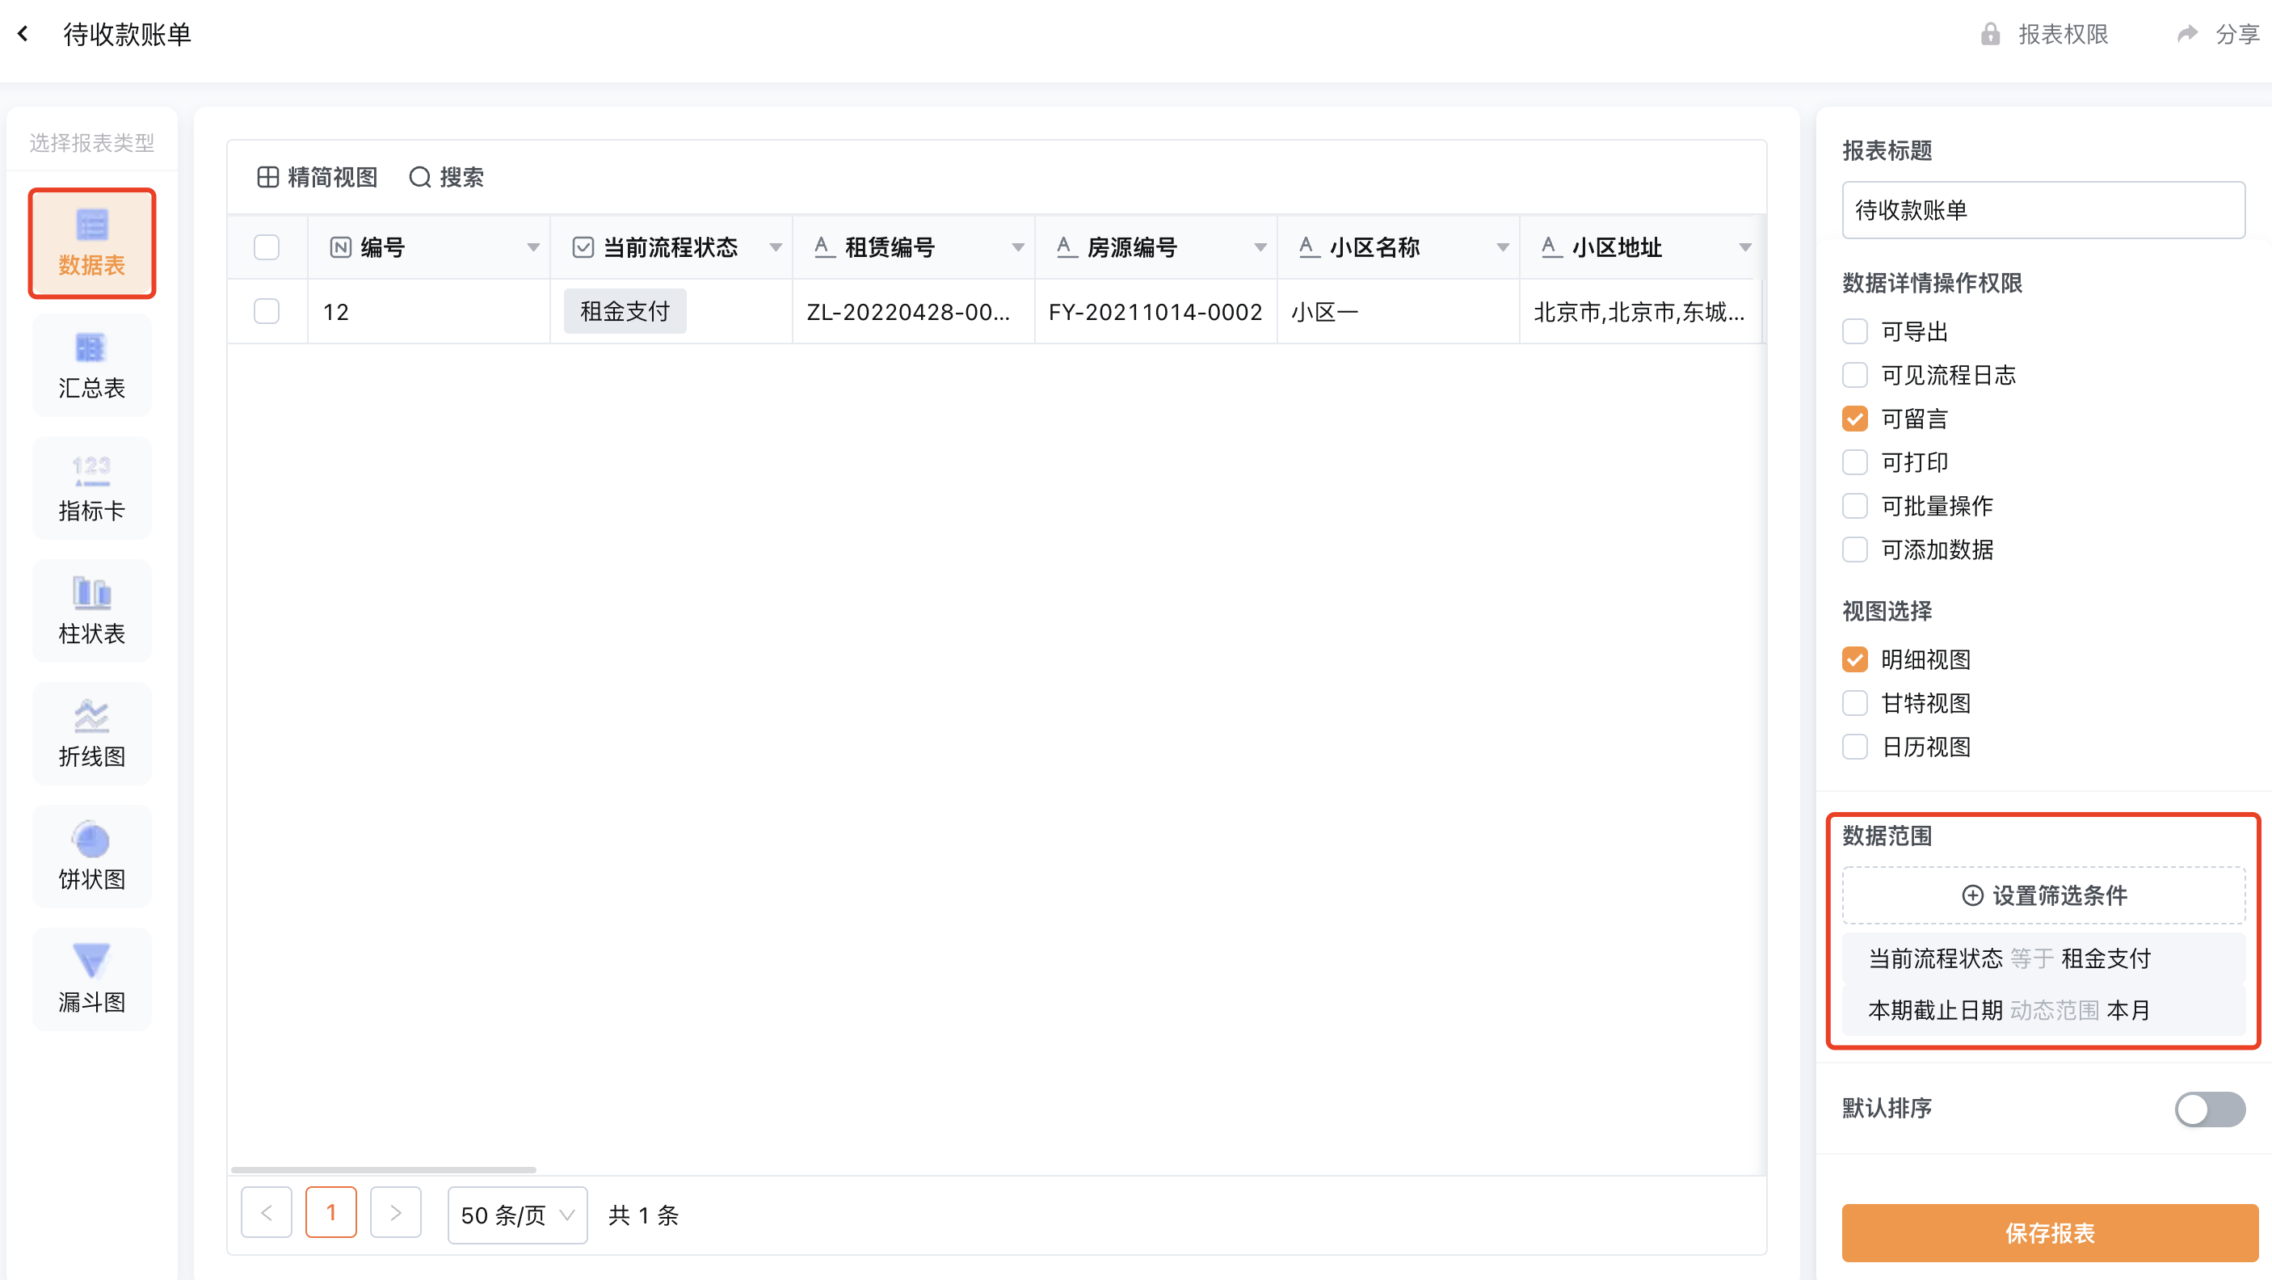
Task: Click the report permission lock icon
Action: tap(1990, 35)
